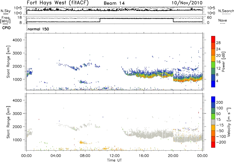Click the gray velocity band near 16:00
Viewport: 234px width, 162px height.
pos(144,135)
